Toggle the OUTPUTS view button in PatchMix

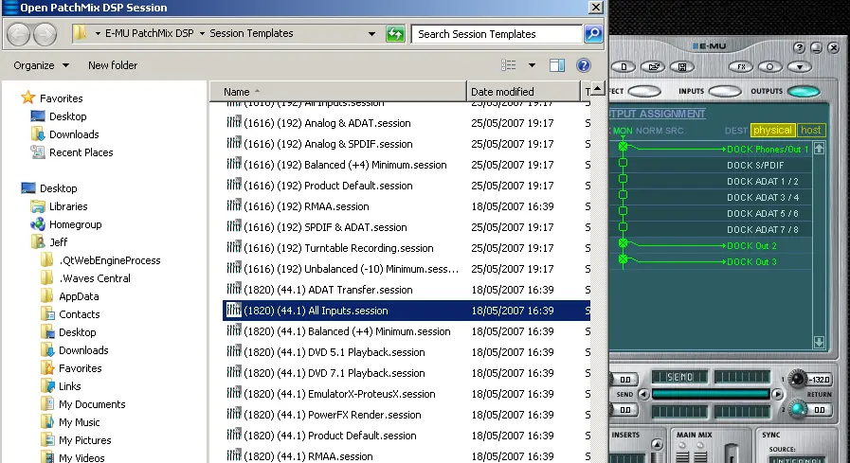click(x=804, y=92)
